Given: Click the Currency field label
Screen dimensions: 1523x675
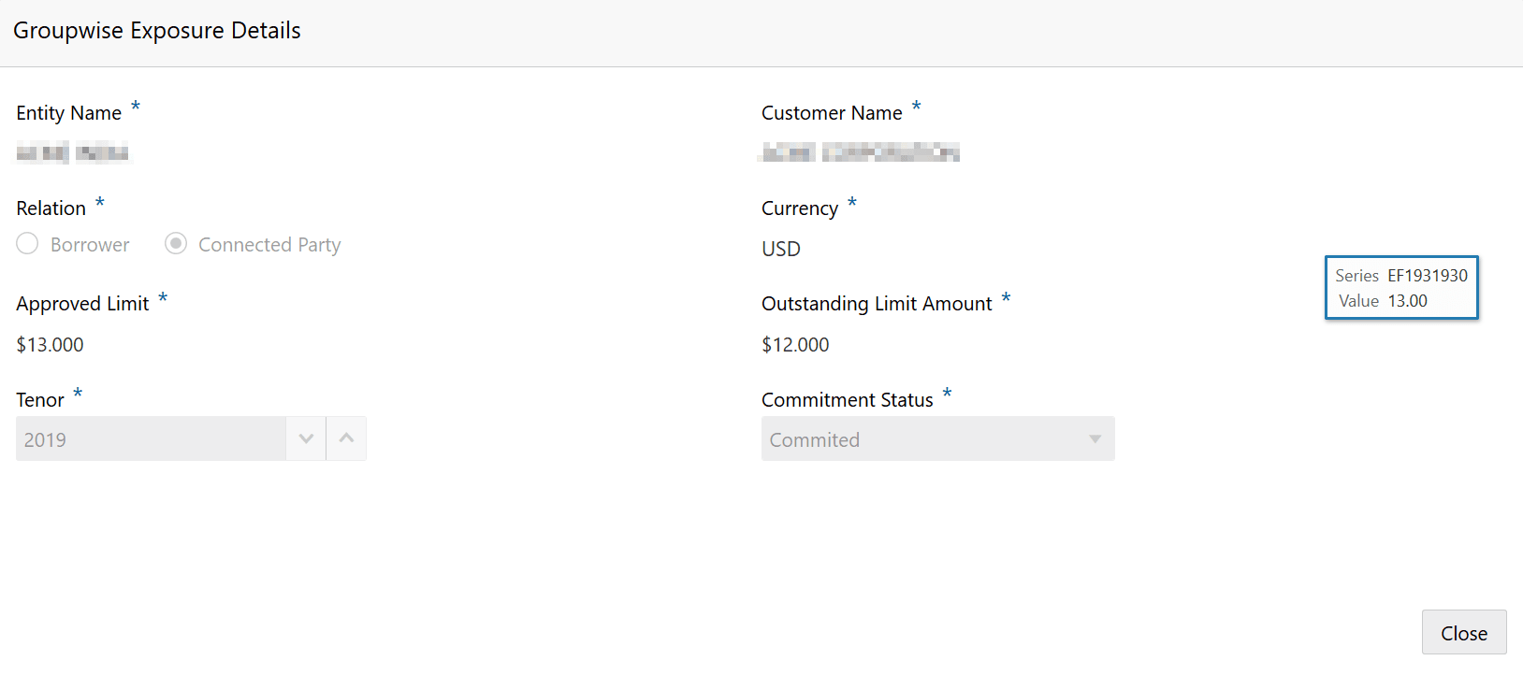Looking at the screenshot, I should click(x=800, y=208).
